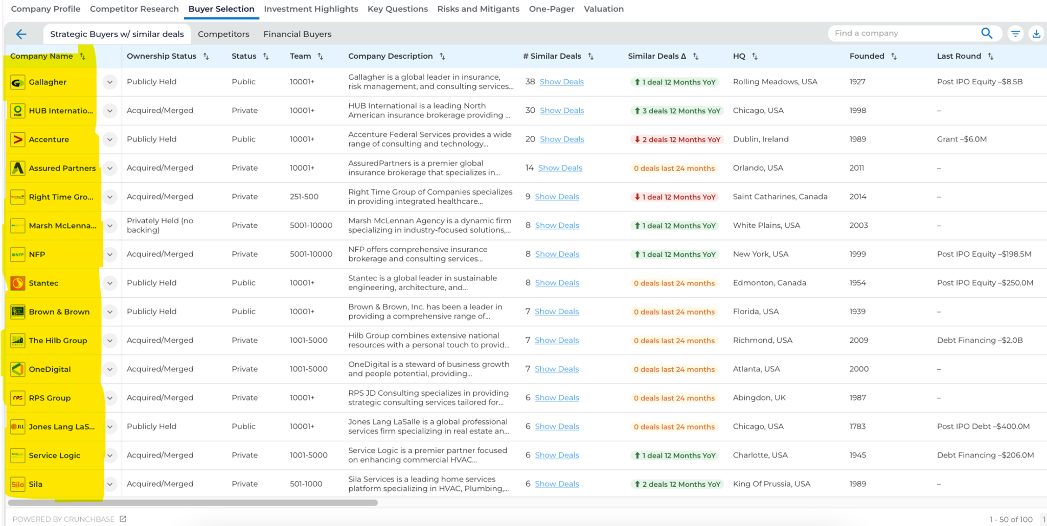Switch to the Valuation tab
The width and height of the screenshot is (1047, 526).
click(603, 9)
